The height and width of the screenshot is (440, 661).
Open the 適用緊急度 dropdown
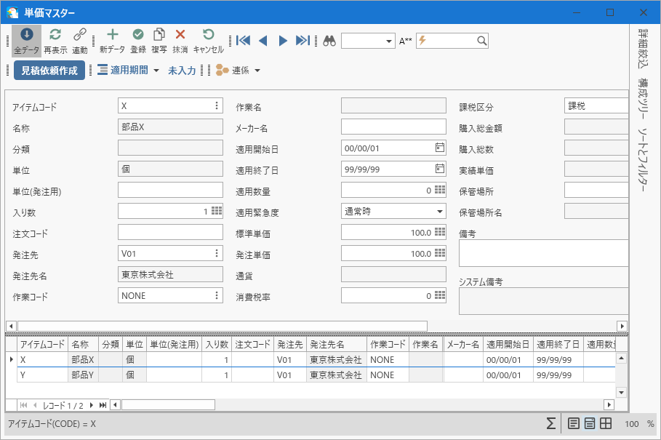tap(440, 212)
